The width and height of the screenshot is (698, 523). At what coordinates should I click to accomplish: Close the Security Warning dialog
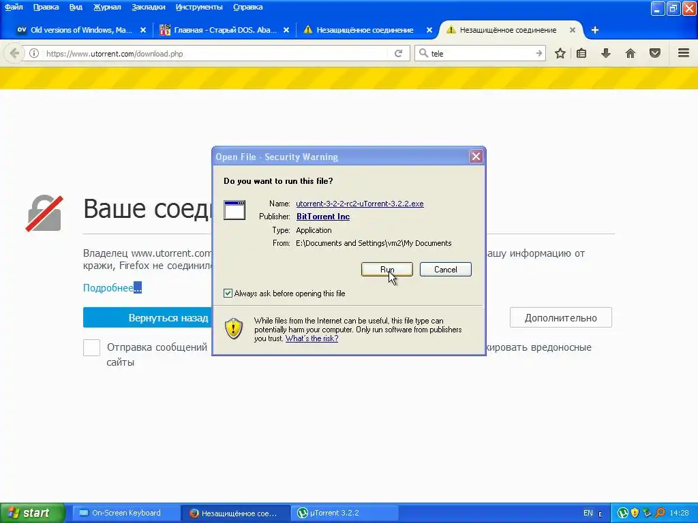point(476,157)
